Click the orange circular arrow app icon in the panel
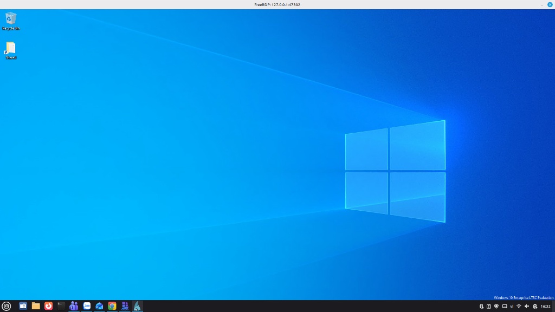Image resolution: width=555 pixels, height=312 pixels. pos(48,306)
